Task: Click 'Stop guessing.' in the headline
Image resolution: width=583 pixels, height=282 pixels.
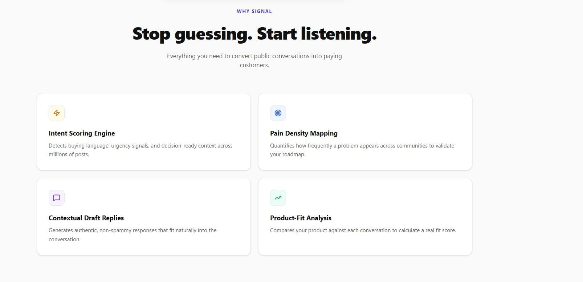Action: [x=192, y=34]
